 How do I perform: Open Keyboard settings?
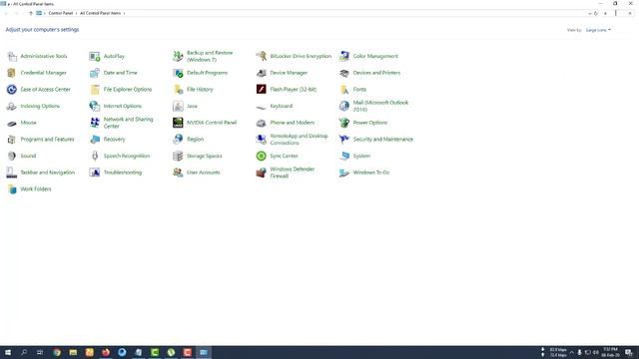click(275, 107)
